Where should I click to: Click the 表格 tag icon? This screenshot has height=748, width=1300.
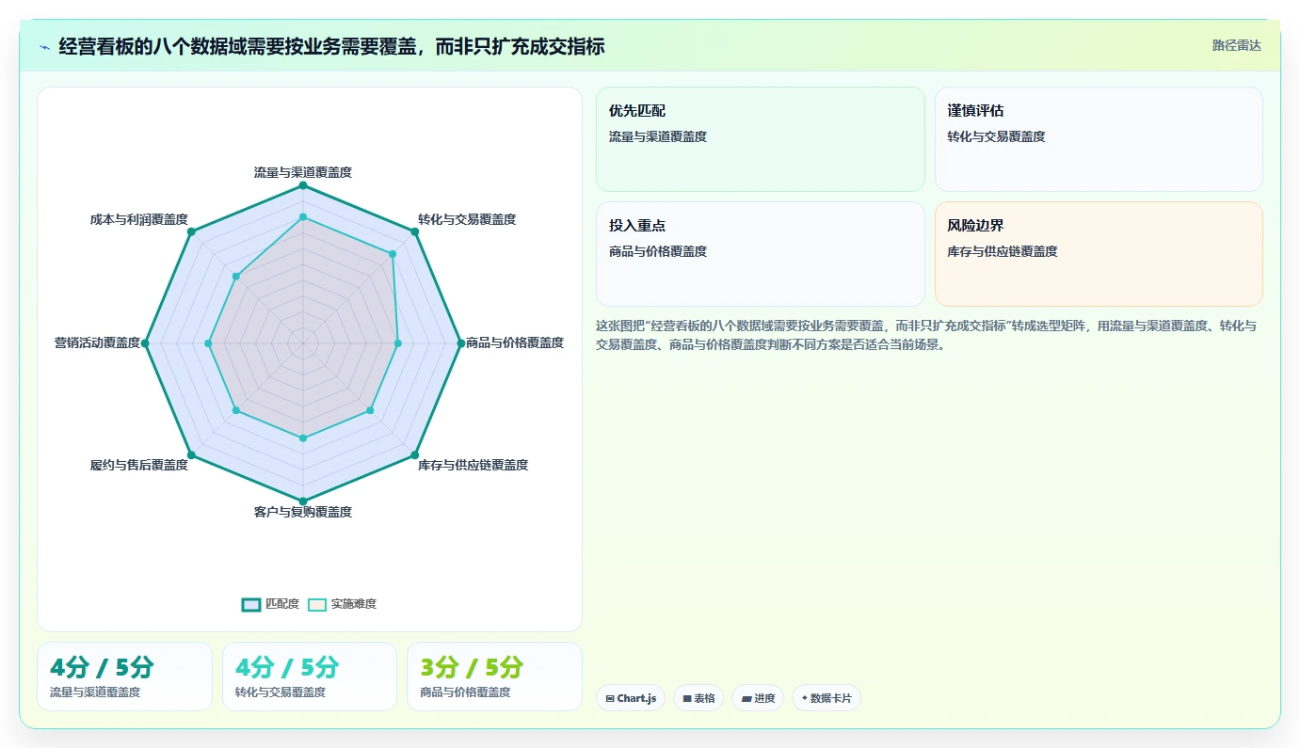[x=687, y=698]
